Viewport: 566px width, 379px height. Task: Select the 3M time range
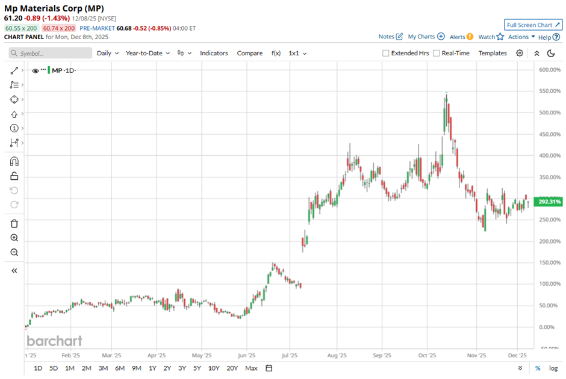tap(103, 368)
